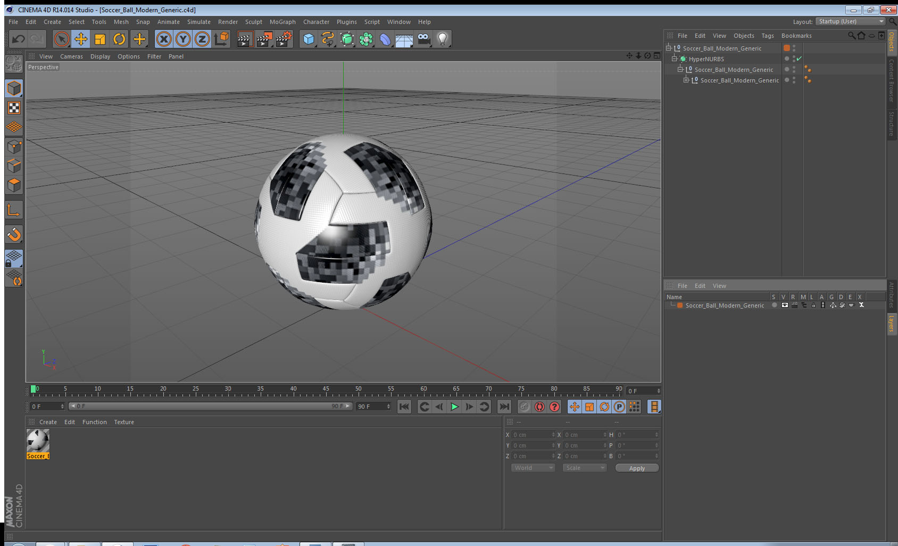Activate the Rotate tool
898x546 pixels.
click(120, 39)
